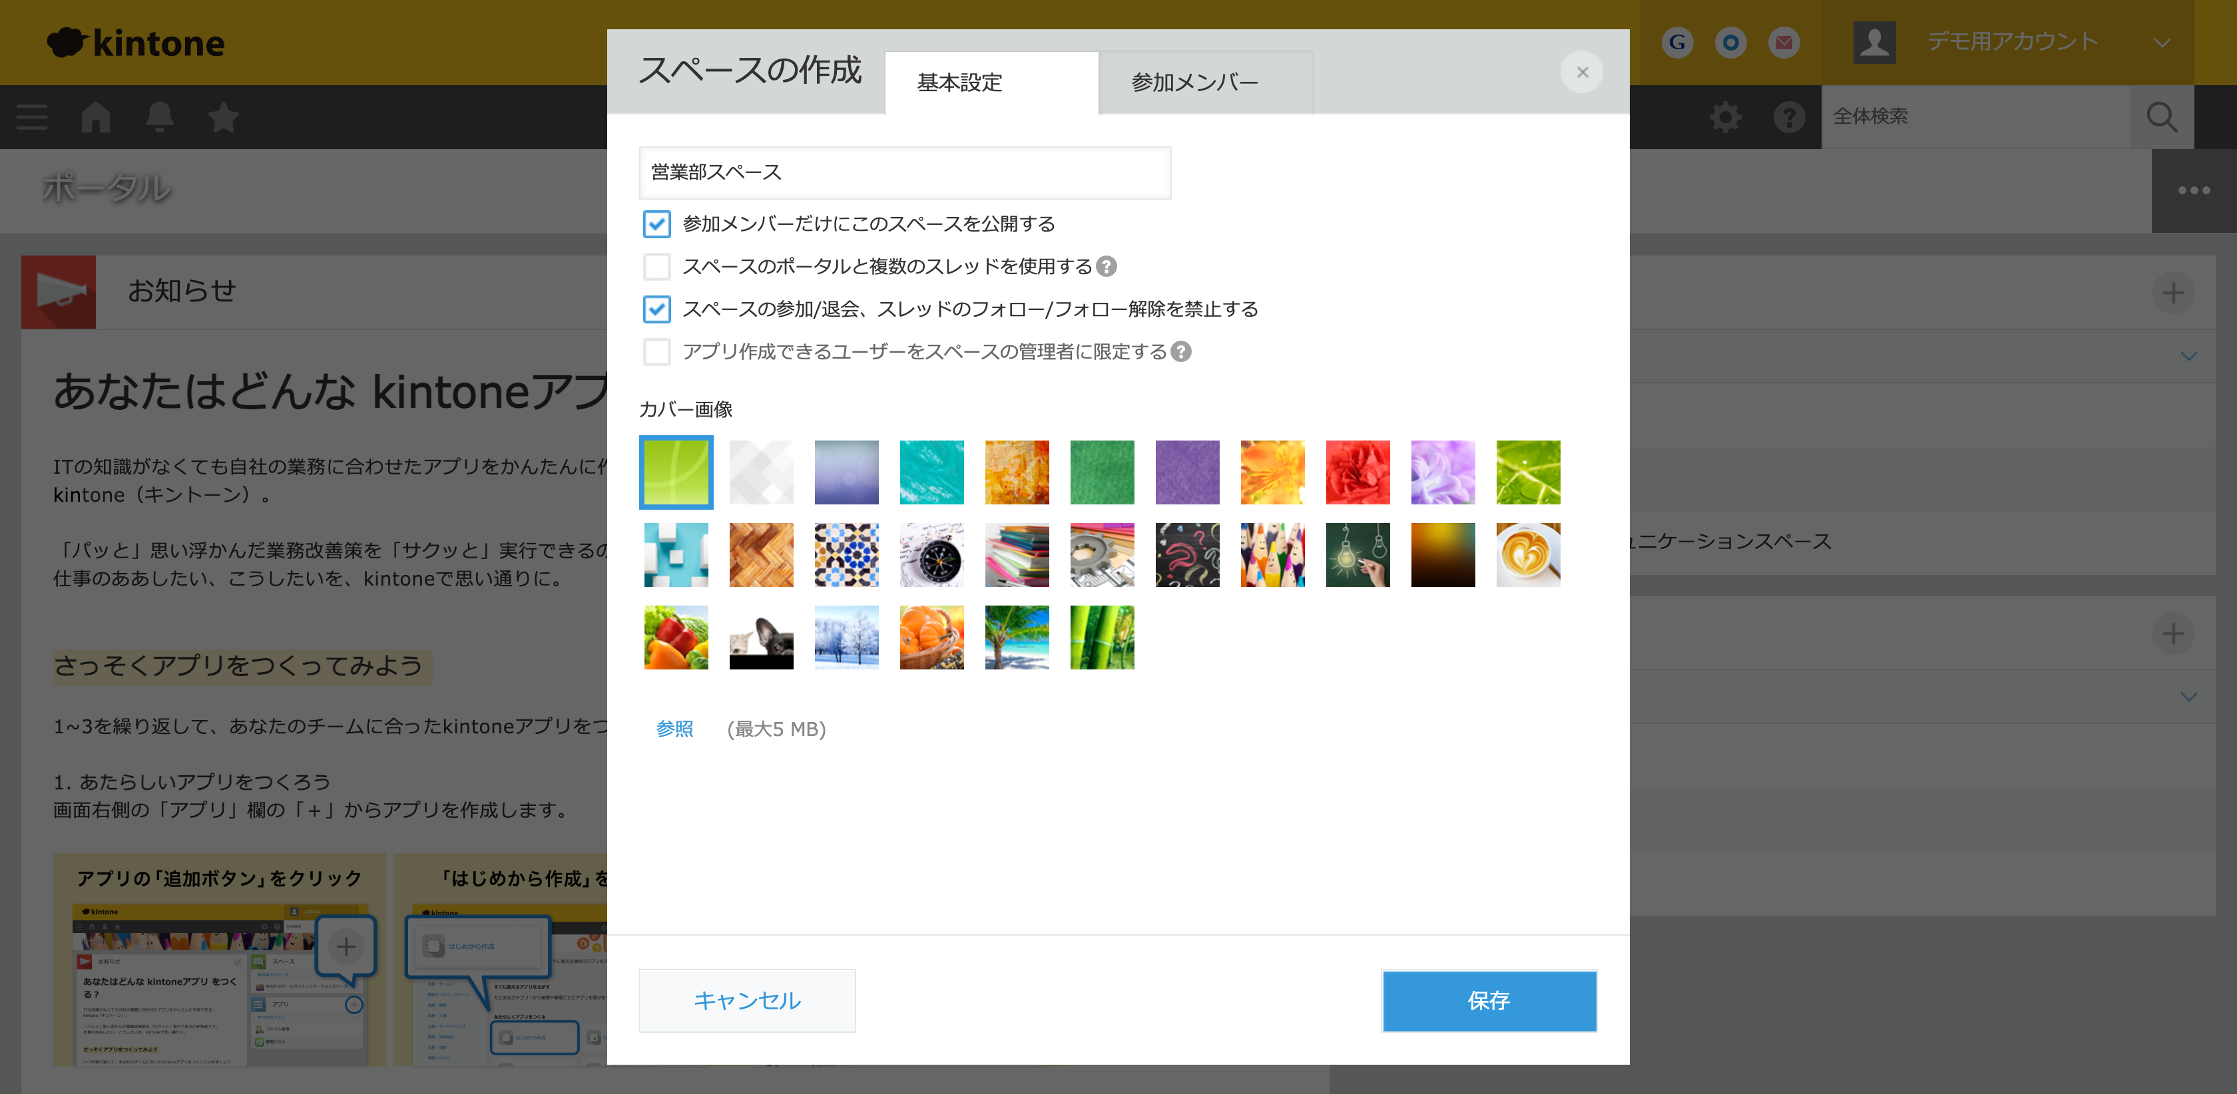The height and width of the screenshot is (1094, 2237).
Task: Click the 保存 button
Action: pyautogui.click(x=1489, y=1000)
